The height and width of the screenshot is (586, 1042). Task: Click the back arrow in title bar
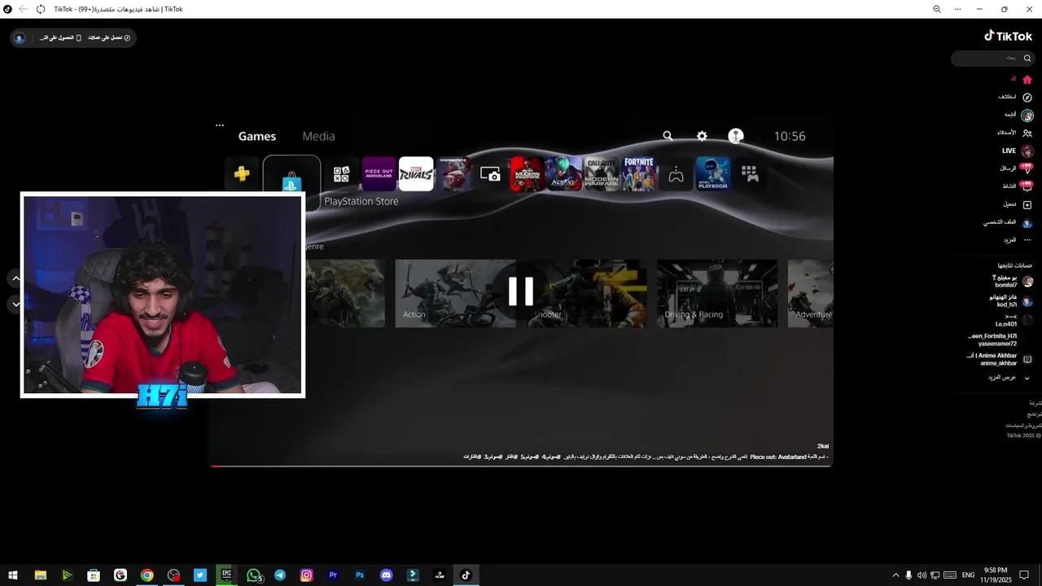click(23, 9)
